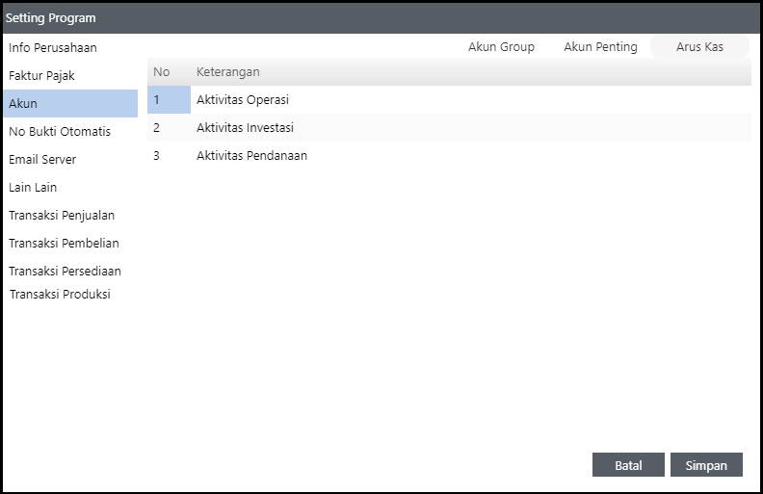Image resolution: width=763 pixels, height=494 pixels.
Task: Select the Arus Kas tab
Action: [x=699, y=47]
